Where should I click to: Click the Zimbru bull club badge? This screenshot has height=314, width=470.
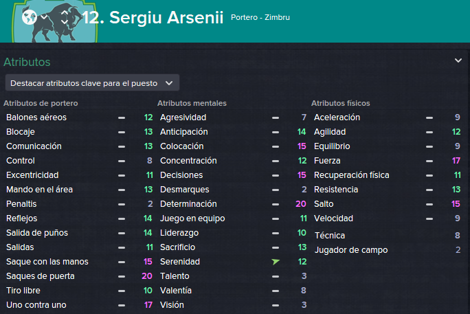click(56, 21)
